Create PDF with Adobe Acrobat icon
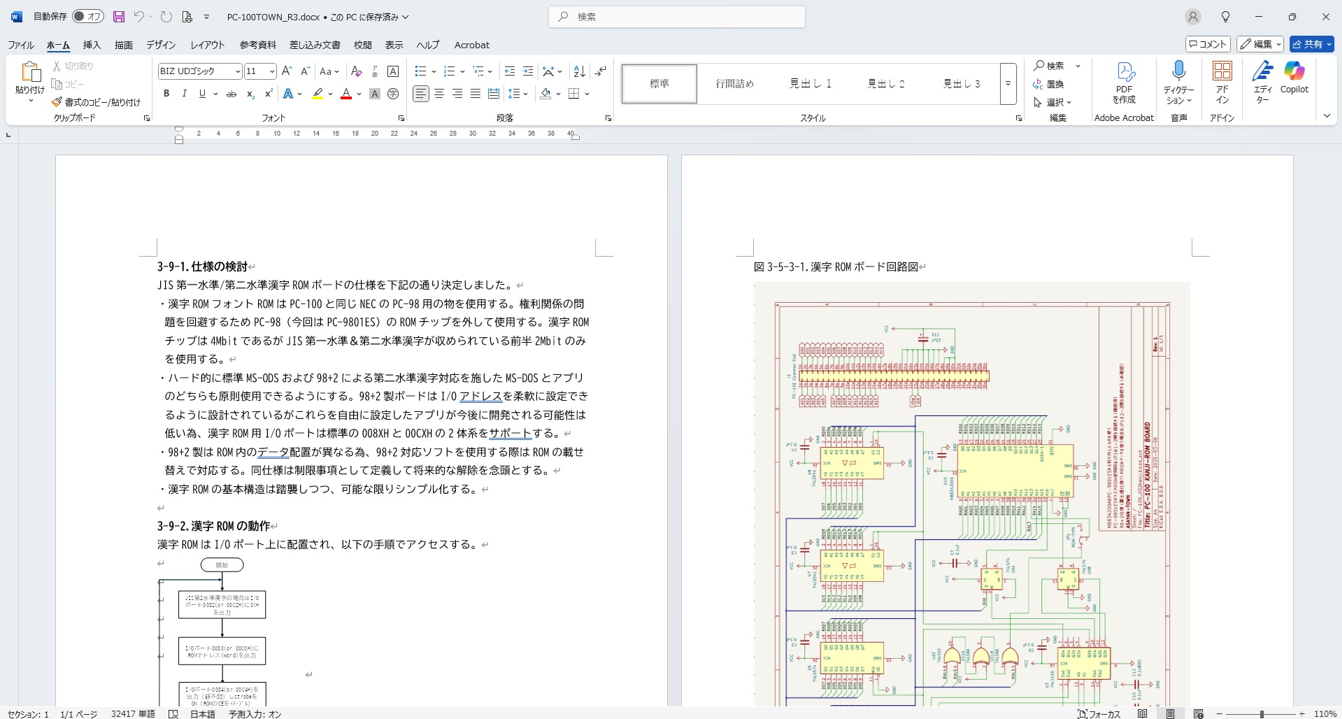 coord(1124,83)
